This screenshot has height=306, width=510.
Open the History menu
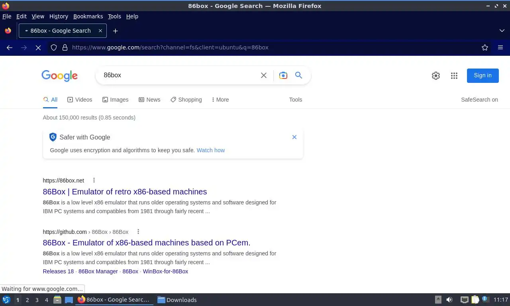click(x=59, y=16)
